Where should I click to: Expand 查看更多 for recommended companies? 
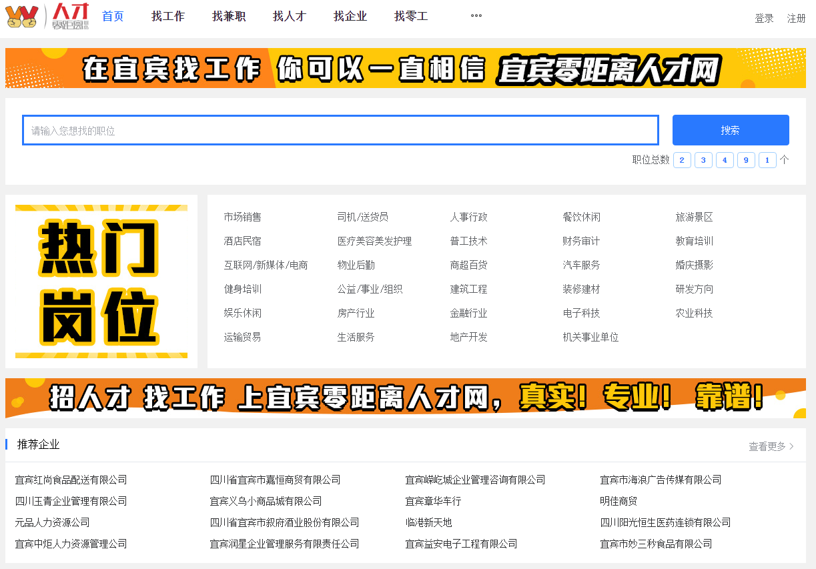tap(771, 446)
